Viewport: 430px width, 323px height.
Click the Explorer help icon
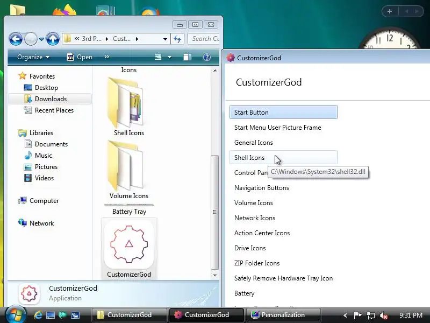click(x=207, y=57)
